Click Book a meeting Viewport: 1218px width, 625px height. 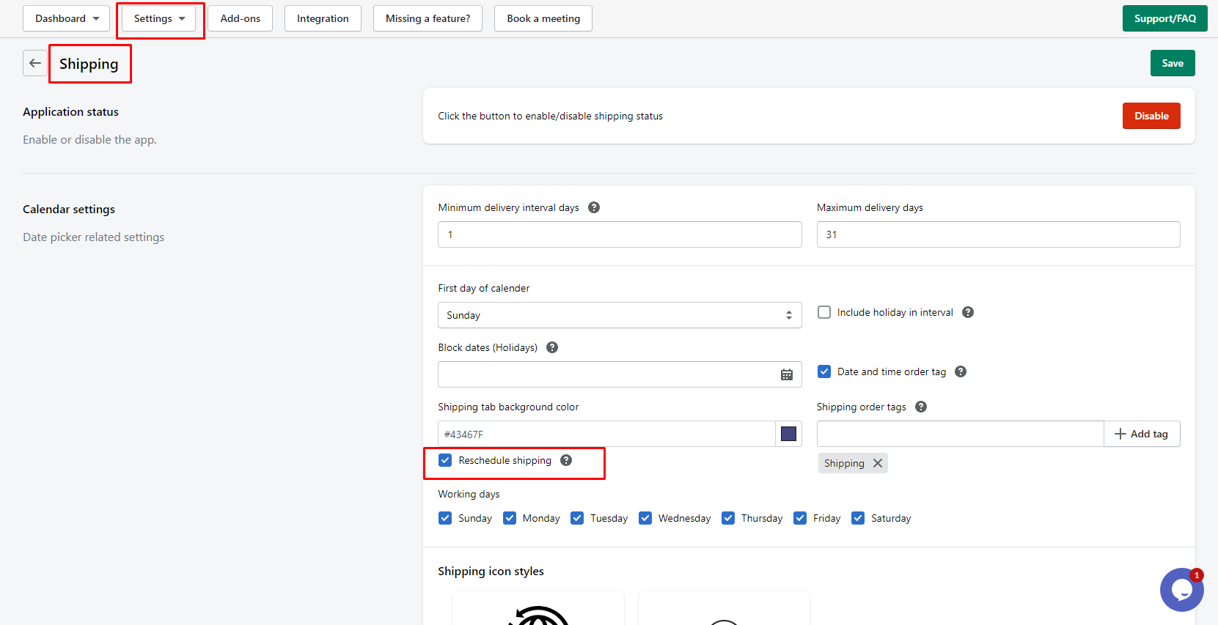point(543,18)
